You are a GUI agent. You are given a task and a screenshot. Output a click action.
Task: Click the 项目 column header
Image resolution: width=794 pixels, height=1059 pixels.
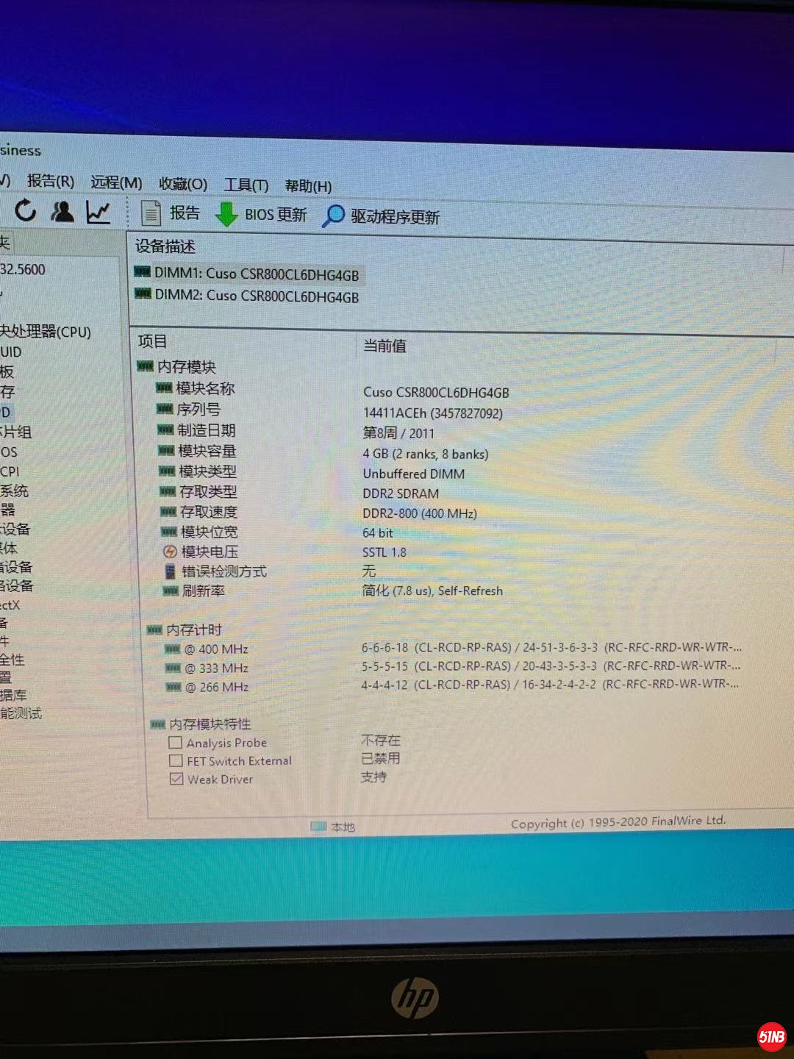pyautogui.click(x=152, y=341)
